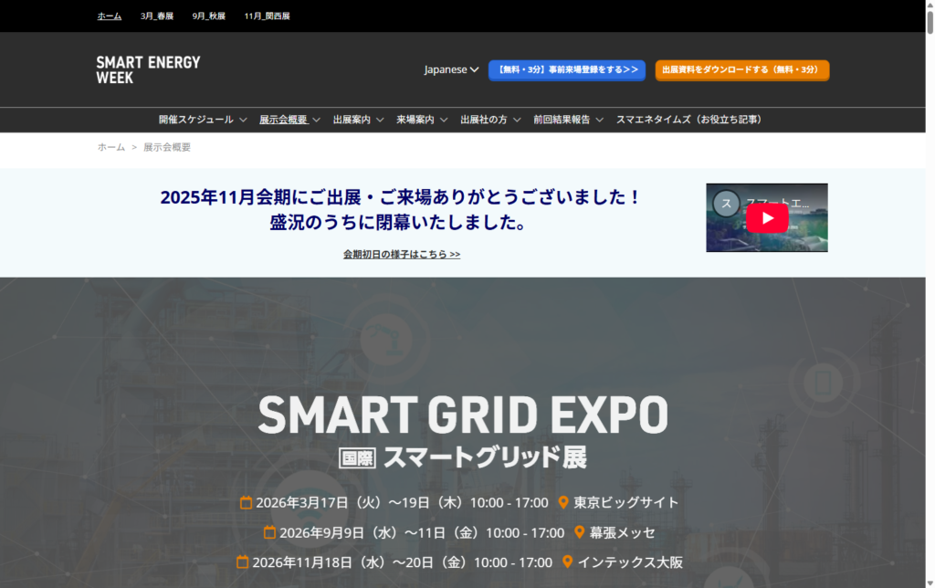Click the blue 事前来場登録 button
Screen dimensions: 935x588
pos(567,70)
